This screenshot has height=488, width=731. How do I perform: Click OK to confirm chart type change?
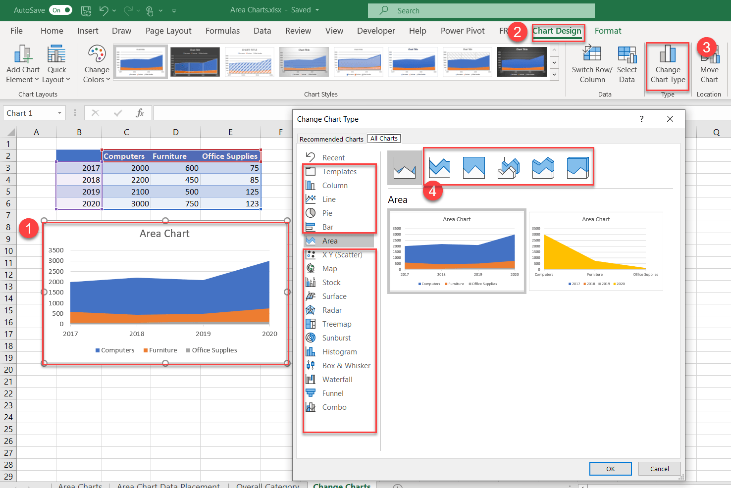[x=610, y=469]
